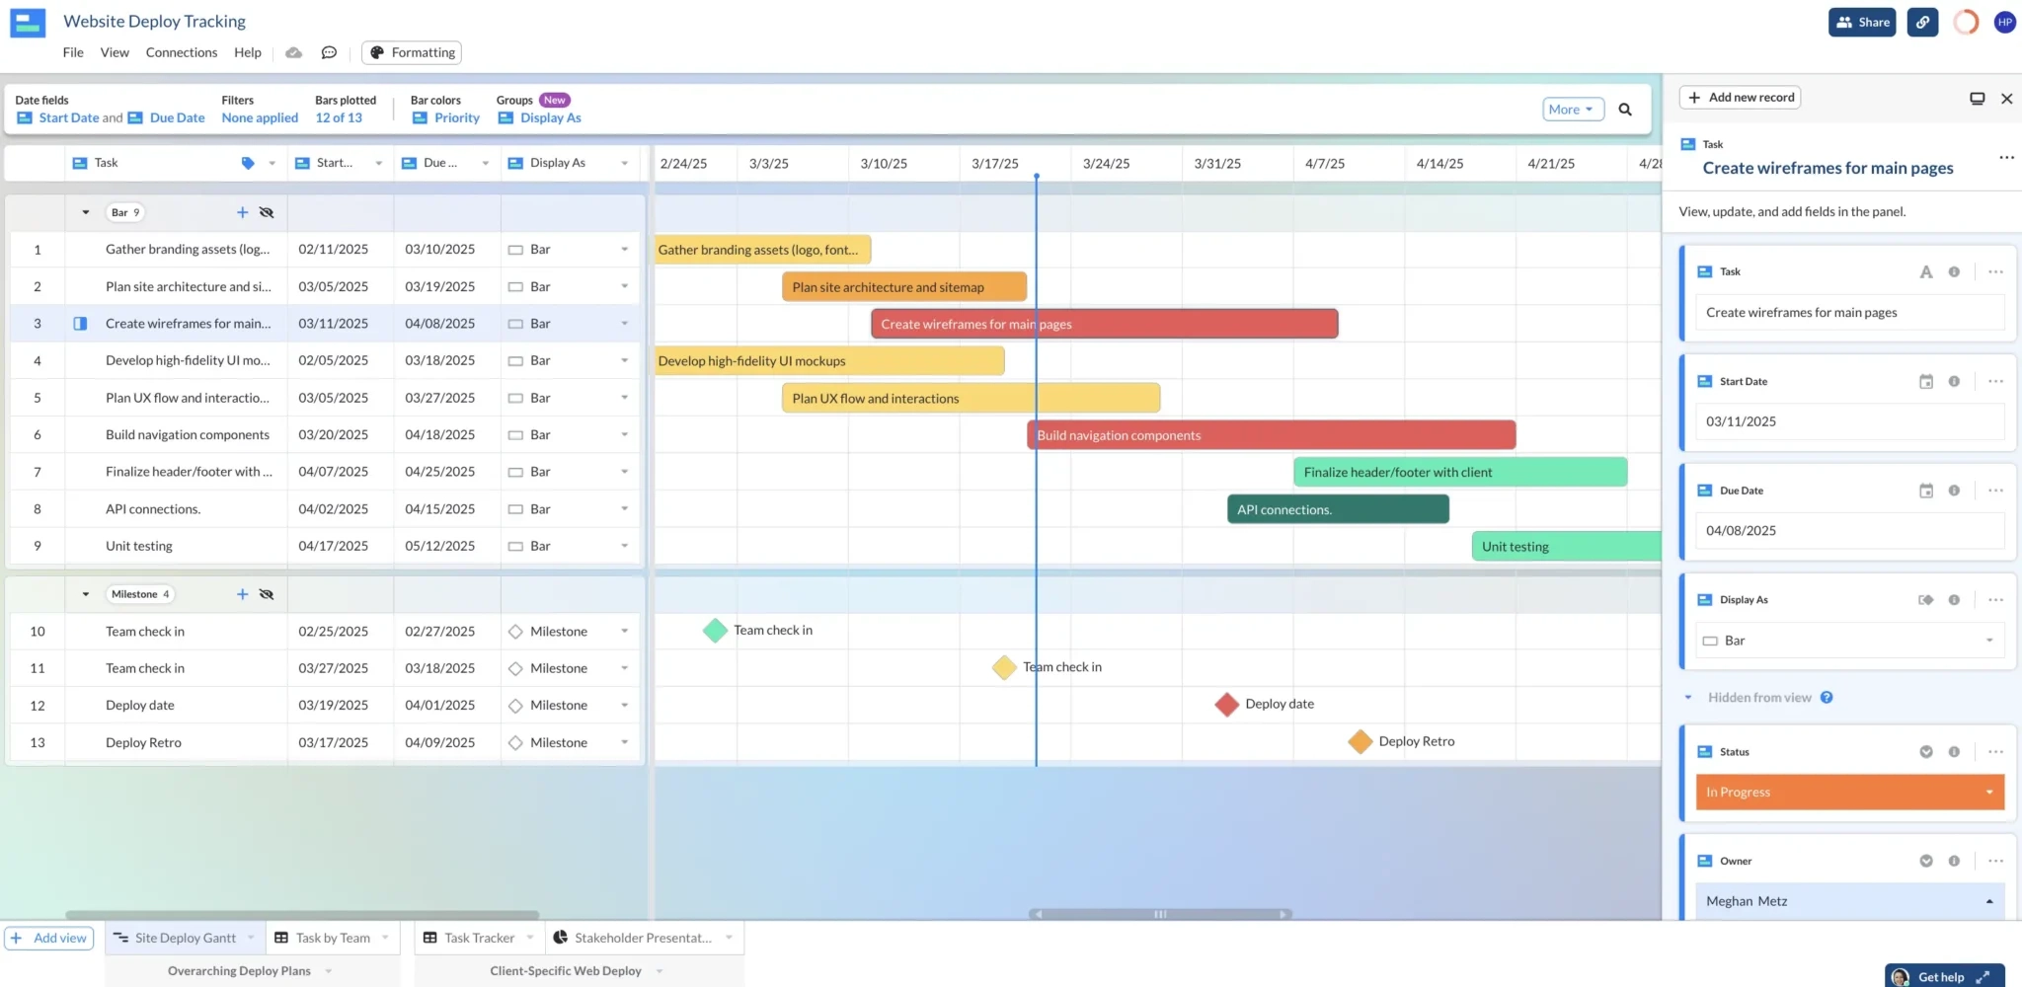The width and height of the screenshot is (2022, 987).
Task: Open the In Progress status dropdown
Action: pos(1988,793)
